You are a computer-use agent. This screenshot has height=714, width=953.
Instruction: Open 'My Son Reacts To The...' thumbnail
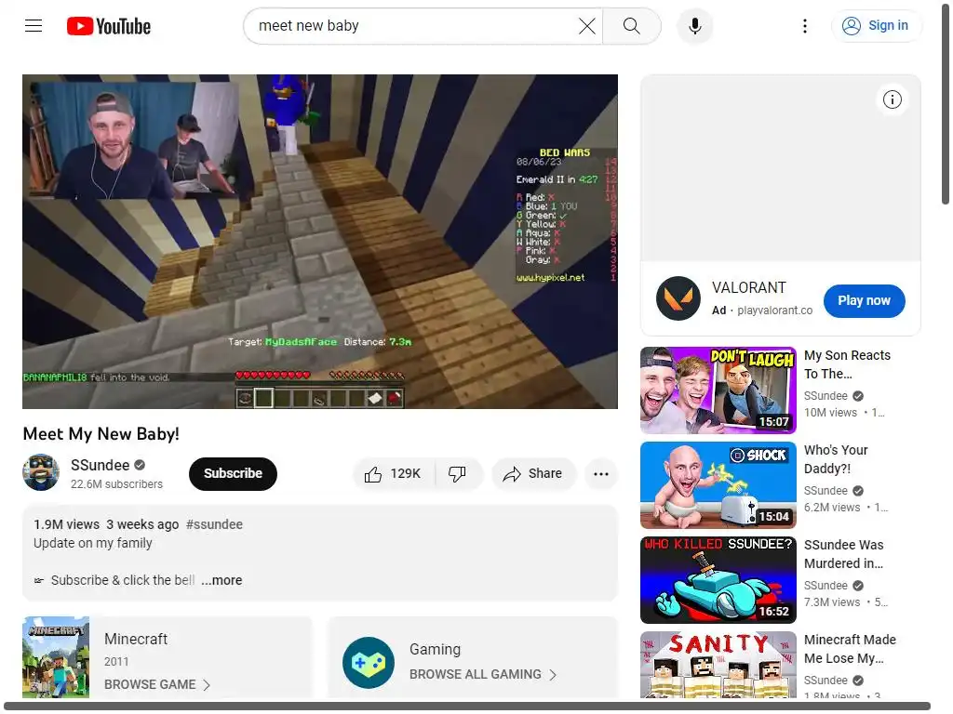coord(718,390)
